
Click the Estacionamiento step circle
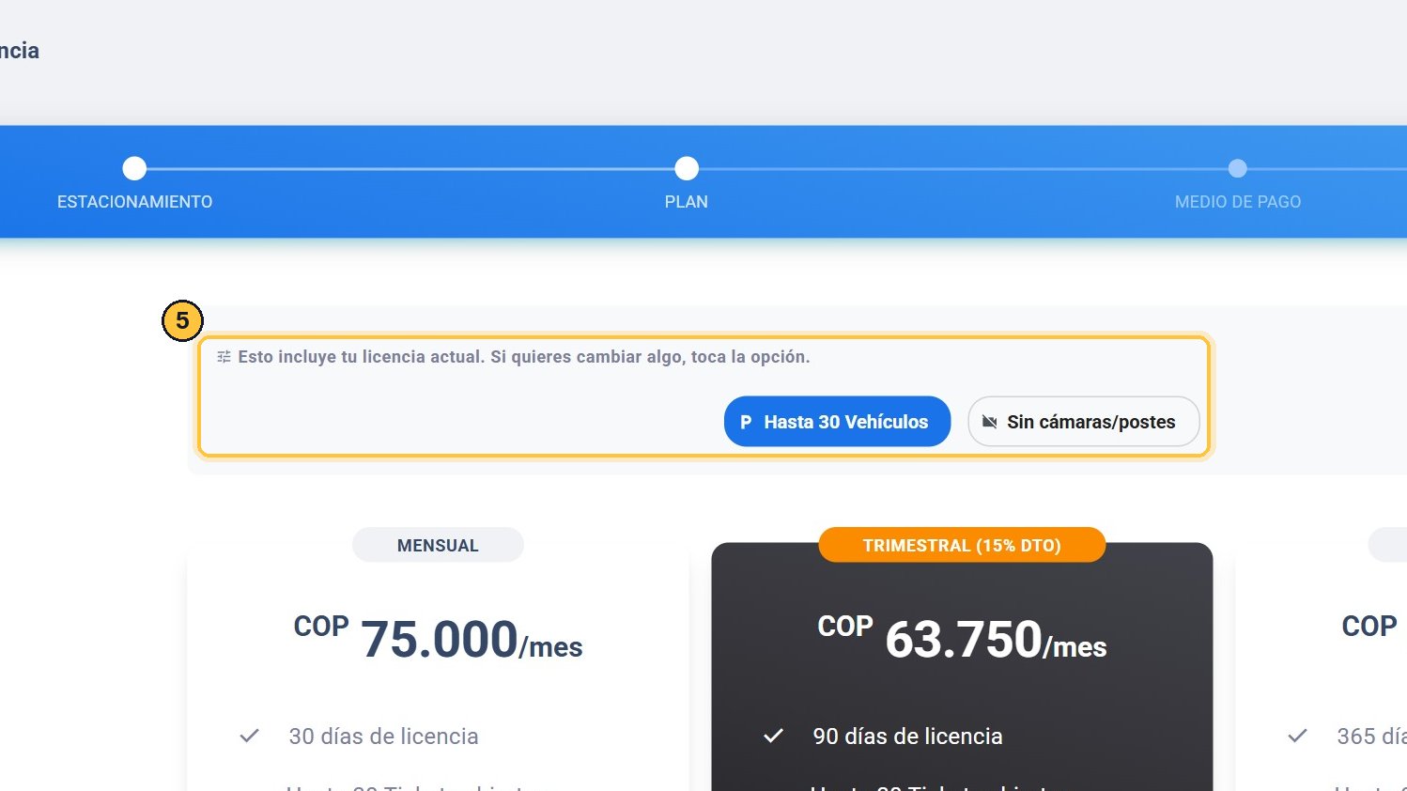point(134,168)
